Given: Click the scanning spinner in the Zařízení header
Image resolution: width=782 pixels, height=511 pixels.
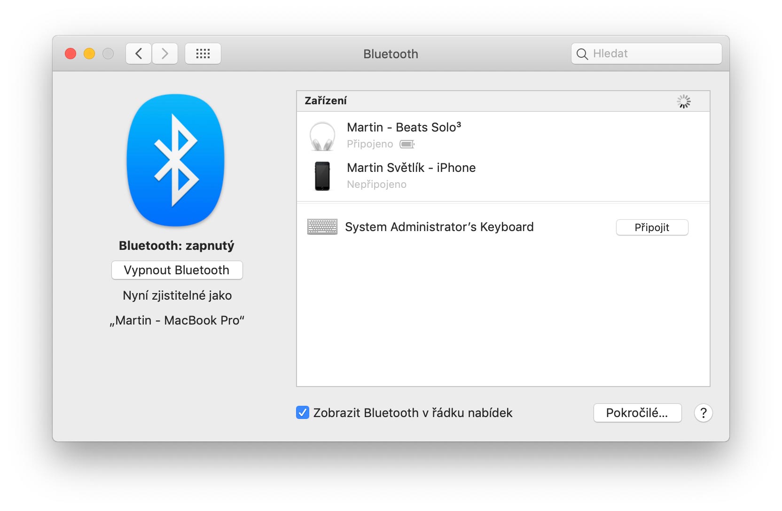Looking at the screenshot, I should (x=684, y=101).
